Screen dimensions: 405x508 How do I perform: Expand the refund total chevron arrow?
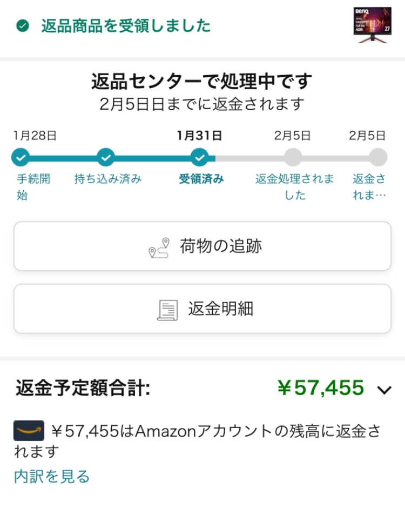tap(384, 390)
